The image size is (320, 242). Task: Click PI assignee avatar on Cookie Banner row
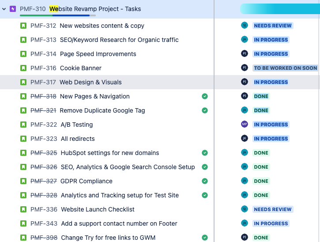tap(245, 68)
